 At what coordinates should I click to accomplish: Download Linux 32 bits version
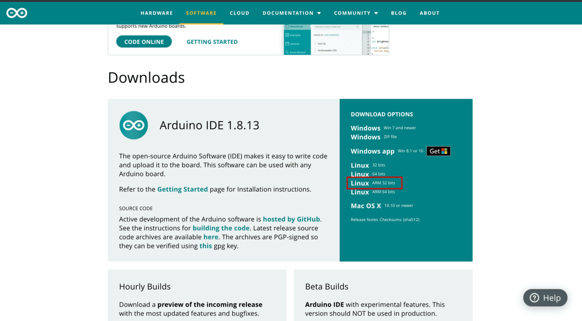368,165
